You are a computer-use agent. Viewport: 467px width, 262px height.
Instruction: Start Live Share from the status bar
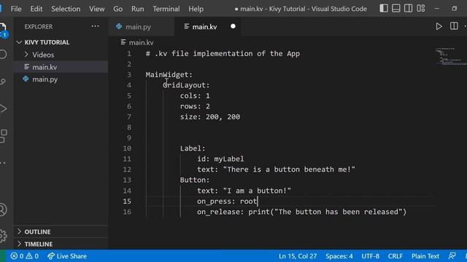pos(67,256)
